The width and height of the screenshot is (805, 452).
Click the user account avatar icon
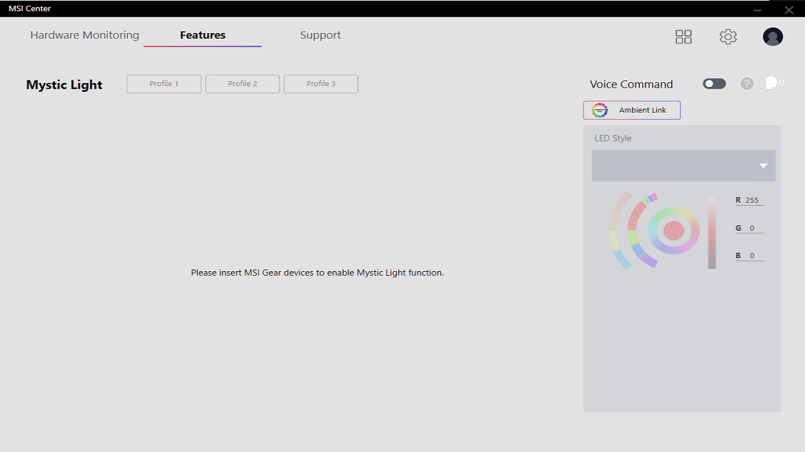(x=773, y=36)
